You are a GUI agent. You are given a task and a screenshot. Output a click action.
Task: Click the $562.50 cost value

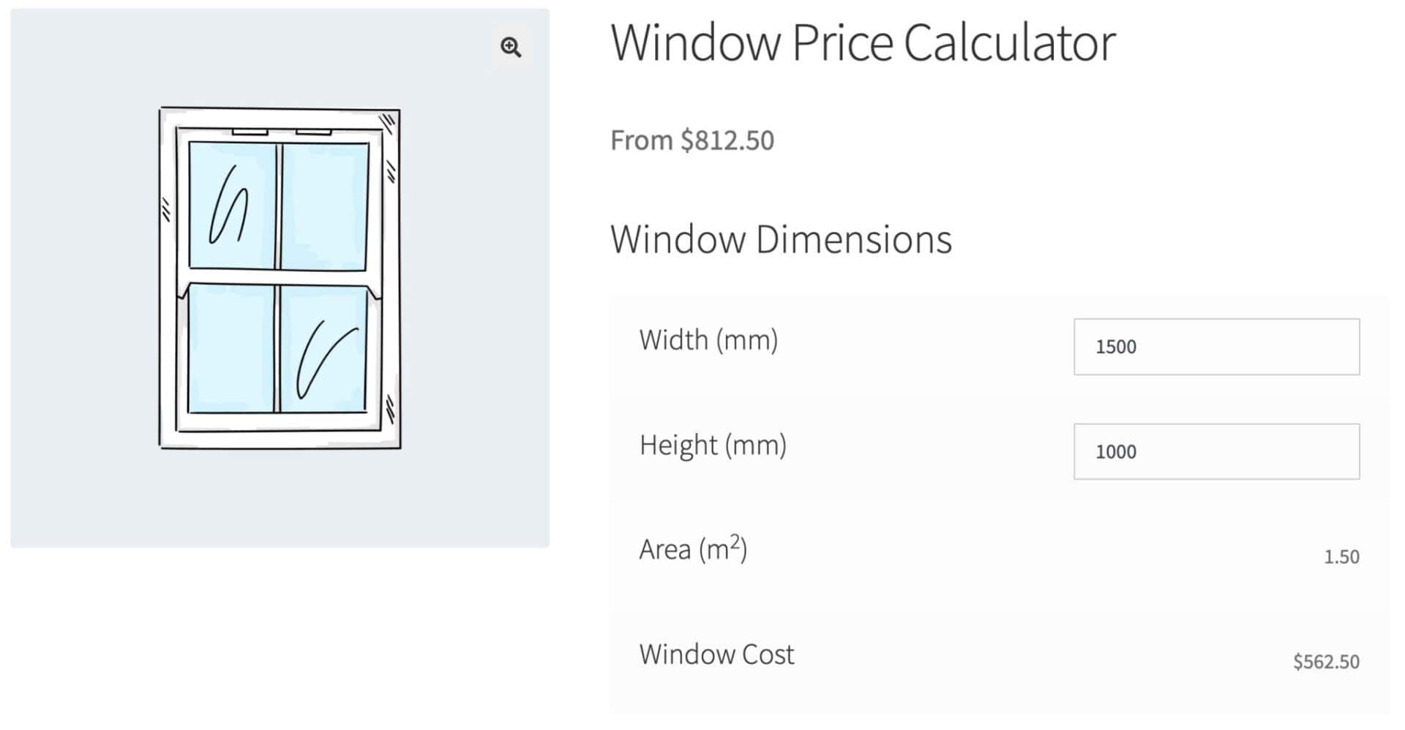pos(1325,662)
